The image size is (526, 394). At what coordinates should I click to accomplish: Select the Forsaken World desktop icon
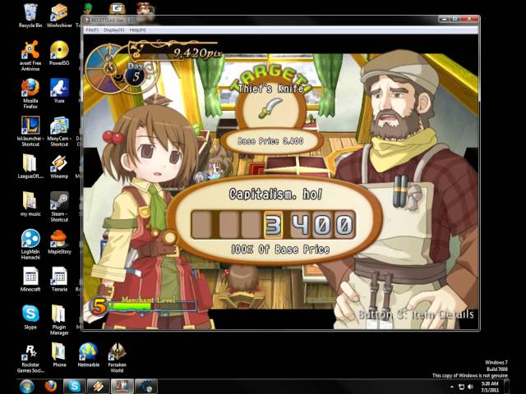(x=117, y=358)
